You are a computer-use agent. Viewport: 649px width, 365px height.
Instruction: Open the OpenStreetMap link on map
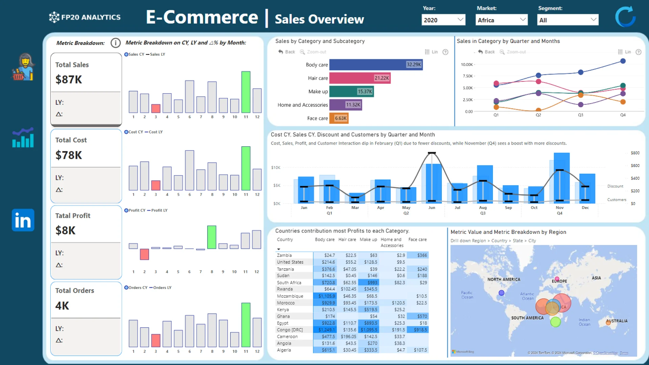pyautogui.click(x=605, y=353)
